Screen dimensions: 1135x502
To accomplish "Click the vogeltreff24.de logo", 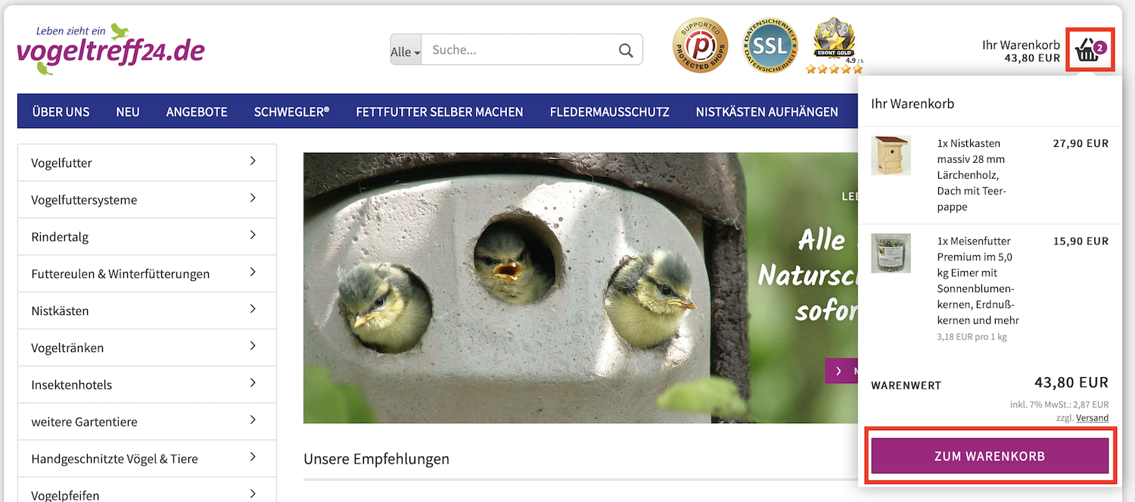I will coord(110,49).
